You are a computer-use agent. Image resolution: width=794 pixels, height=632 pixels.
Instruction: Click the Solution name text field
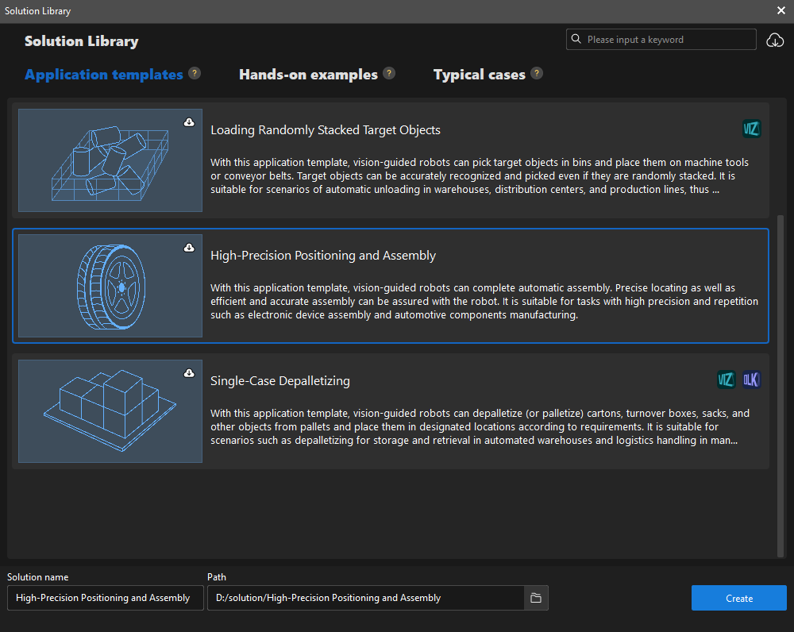click(105, 598)
